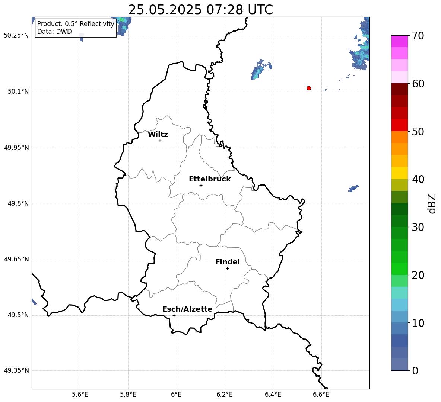Click the 49.35°N latitude label

[16, 370]
